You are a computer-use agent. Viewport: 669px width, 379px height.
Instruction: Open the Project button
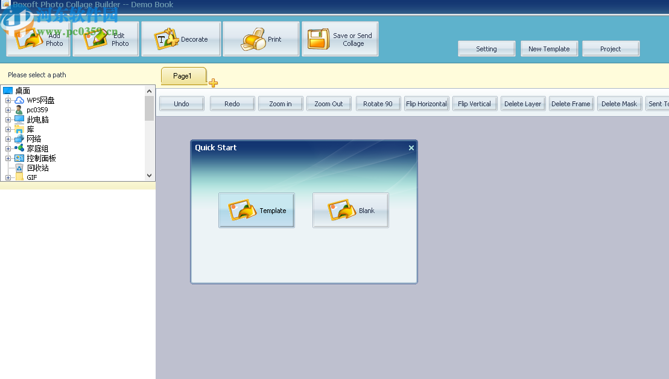(610, 49)
